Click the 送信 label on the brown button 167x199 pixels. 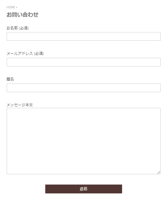(x=83, y=189)
